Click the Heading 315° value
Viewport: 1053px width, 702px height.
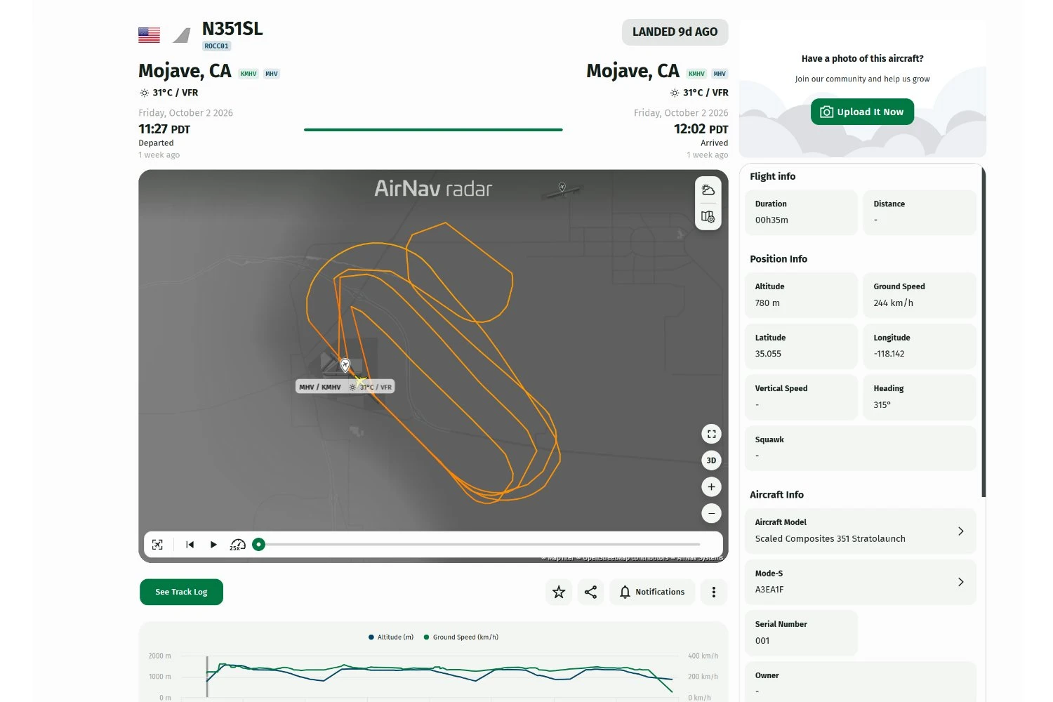click(882, 405)
